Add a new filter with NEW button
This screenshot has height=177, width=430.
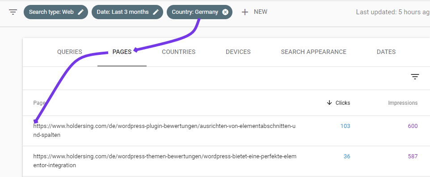point(254,12)
